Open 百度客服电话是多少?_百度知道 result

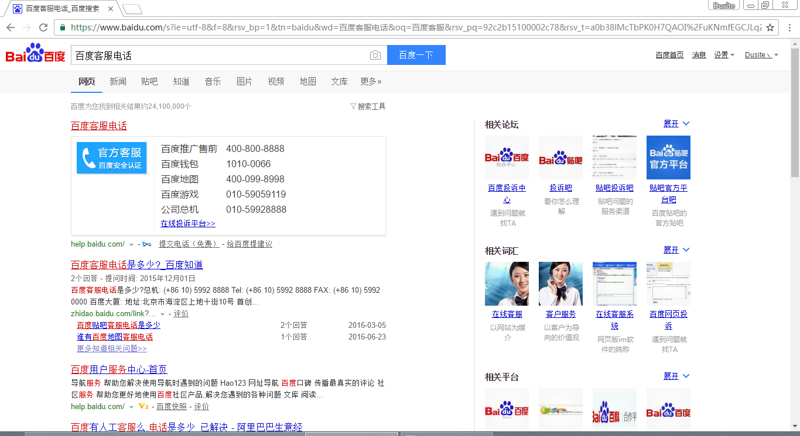pyautogui.click(x=137, y=265)
